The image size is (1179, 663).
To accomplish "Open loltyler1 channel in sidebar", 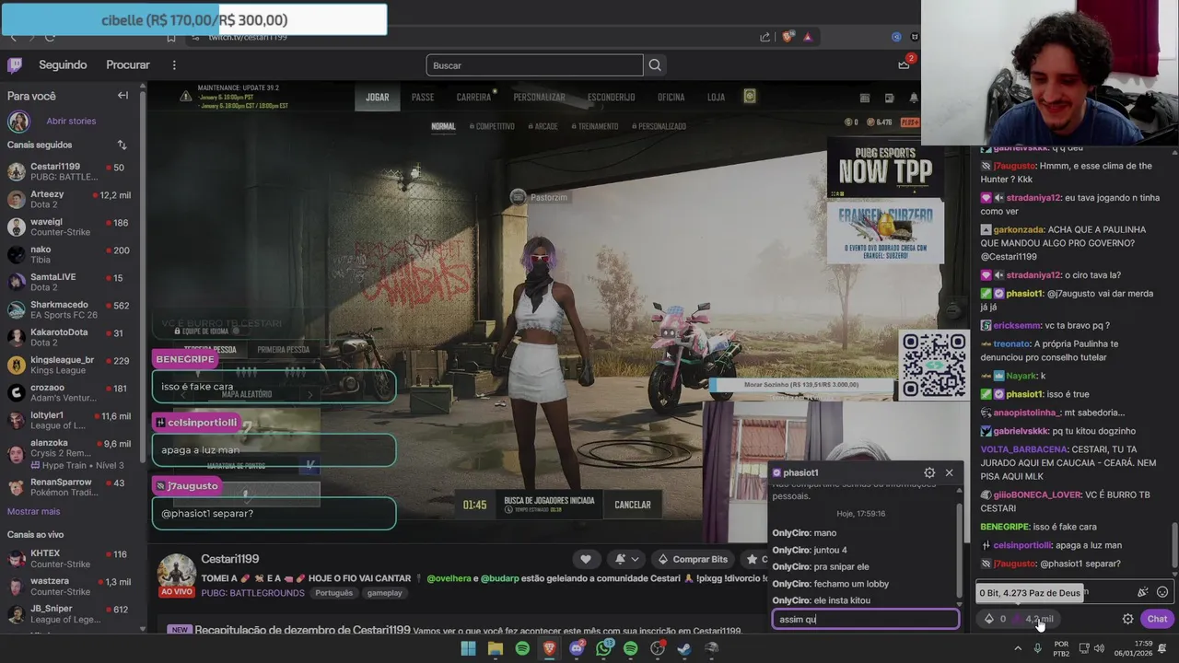I will tap(71, 420).
